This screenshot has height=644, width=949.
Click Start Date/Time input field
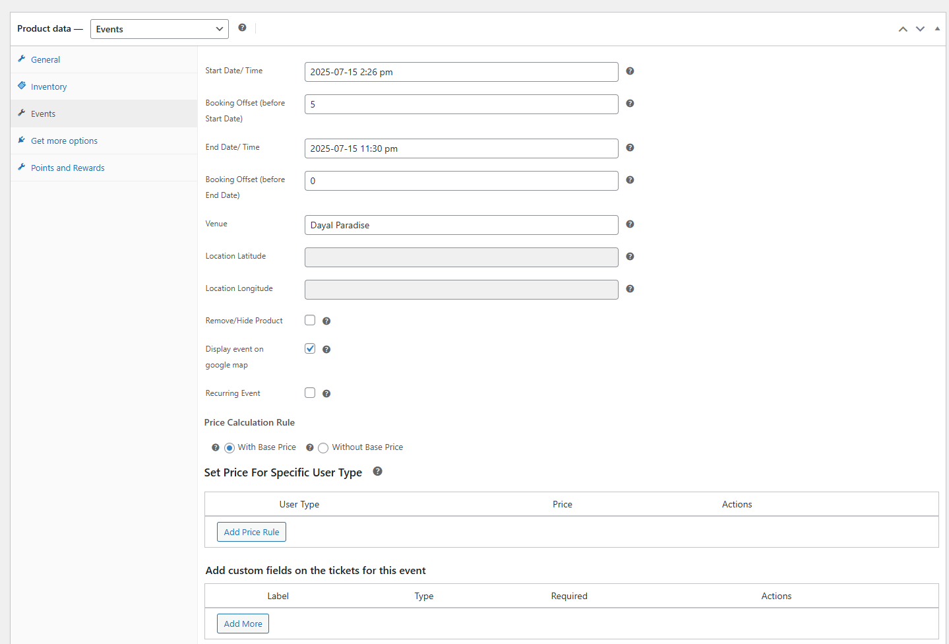(462, 72)
